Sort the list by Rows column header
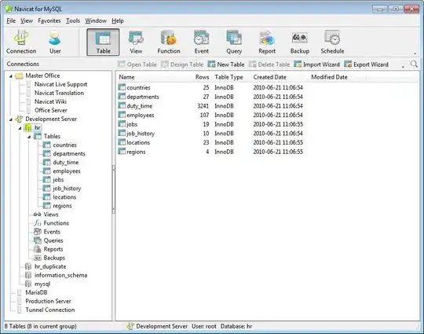 [202, 77]
